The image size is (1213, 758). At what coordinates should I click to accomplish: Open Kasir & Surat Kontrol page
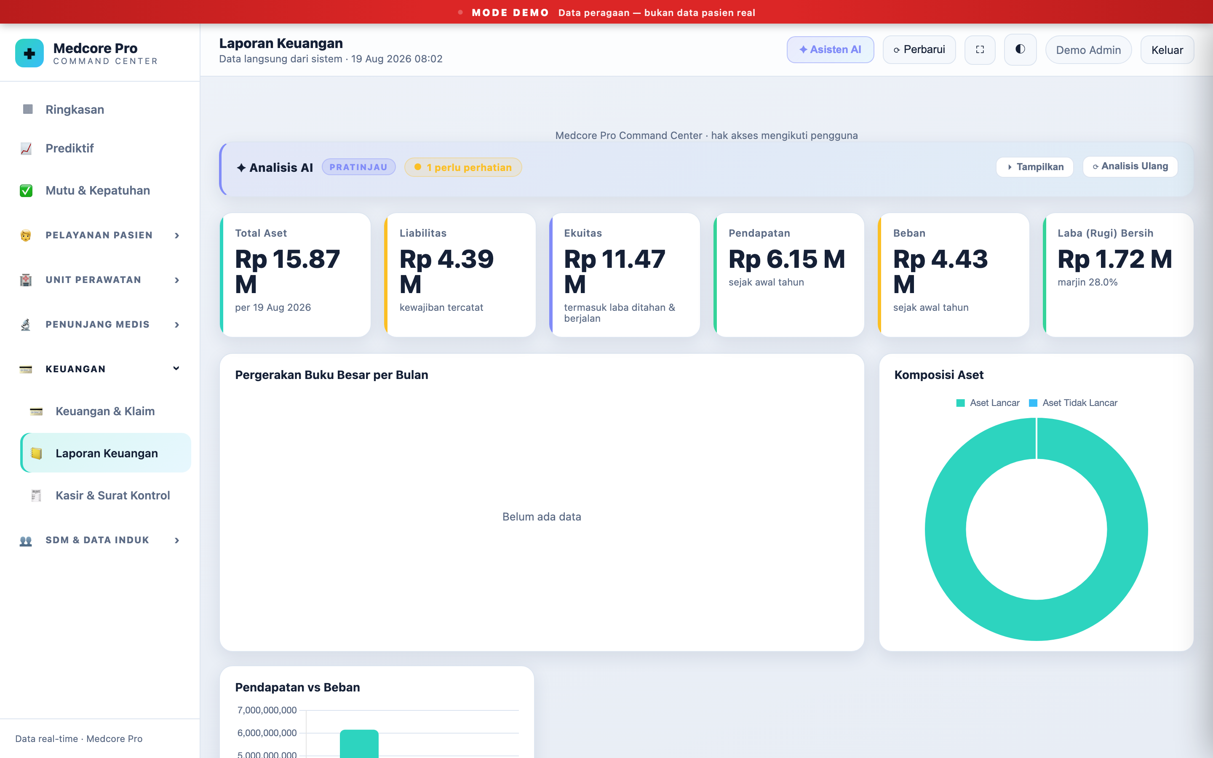click(x=105, y=495)
